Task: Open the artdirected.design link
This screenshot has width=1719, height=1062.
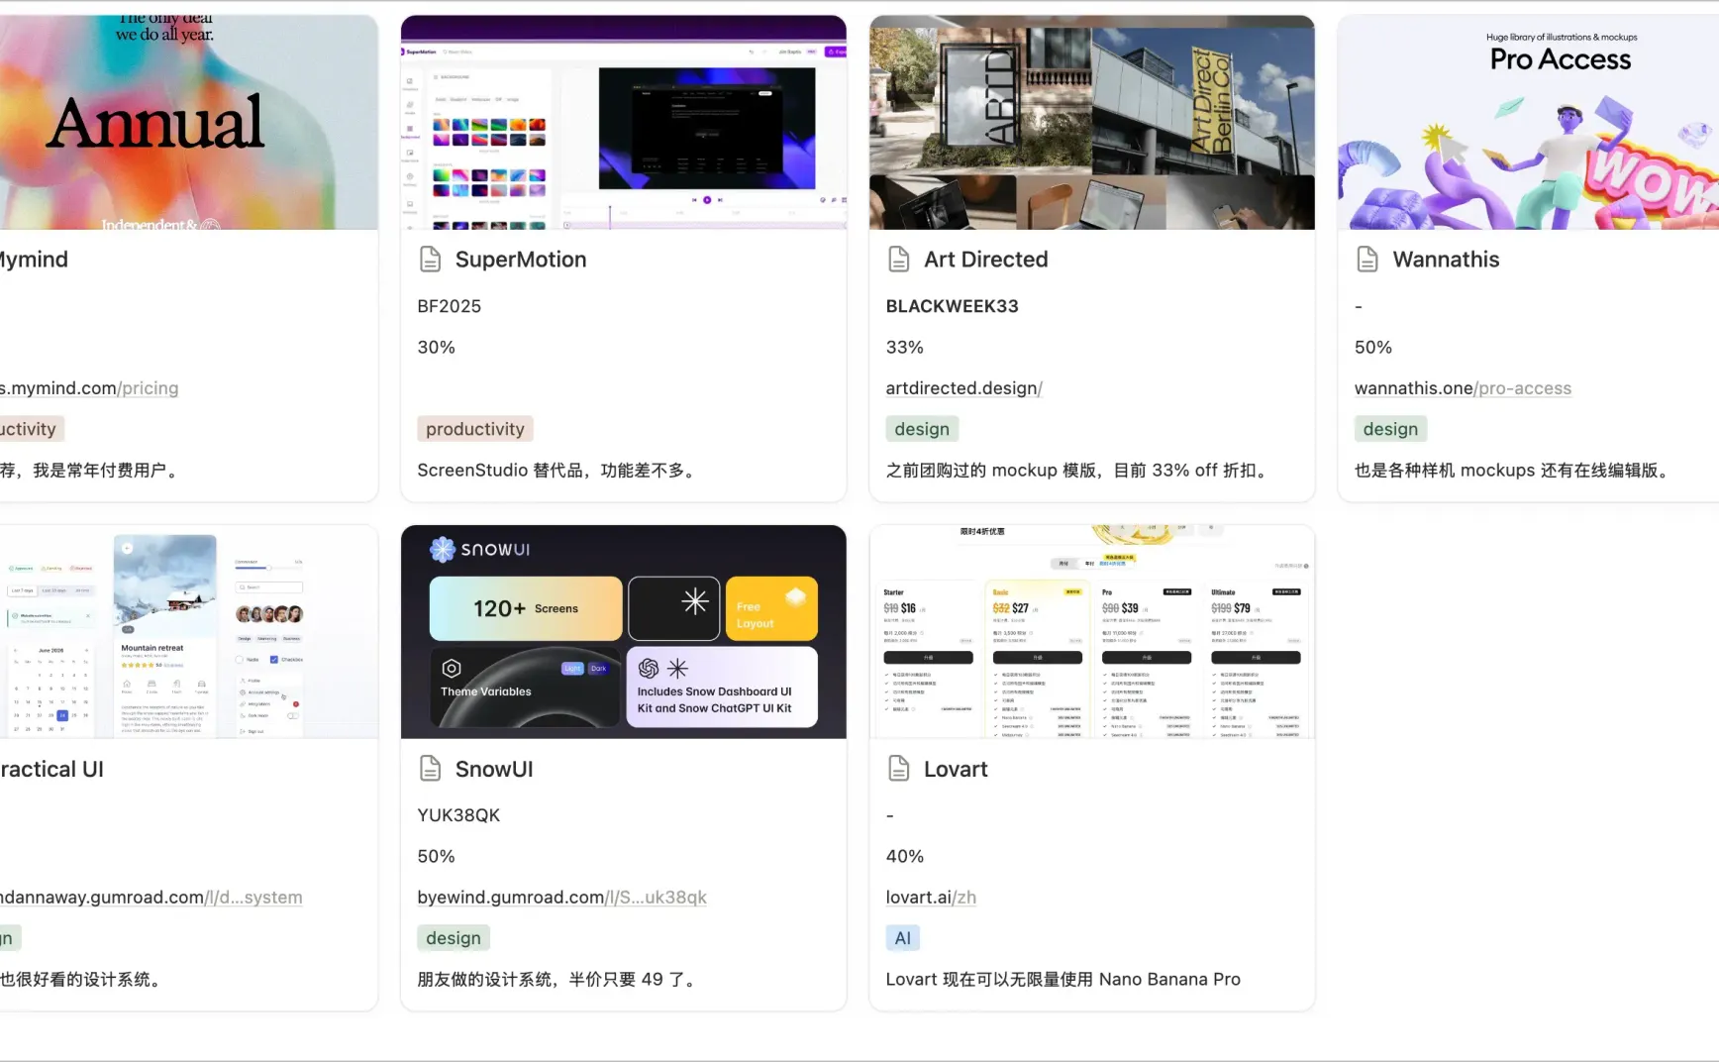Action: tap(963, 388)
